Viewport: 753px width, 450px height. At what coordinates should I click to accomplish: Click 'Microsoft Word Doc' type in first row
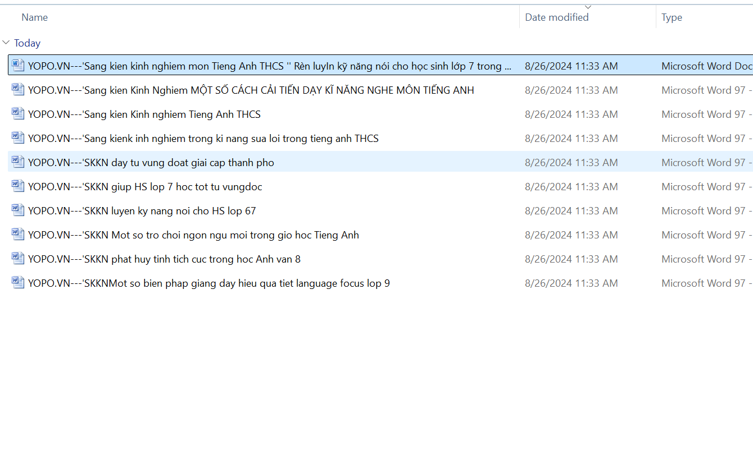coord(707,66)
